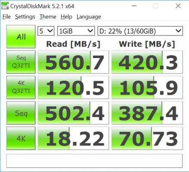Click the 420.3 sequential write result
Viewport: 189px width, 172px height.
click(147, 62)
